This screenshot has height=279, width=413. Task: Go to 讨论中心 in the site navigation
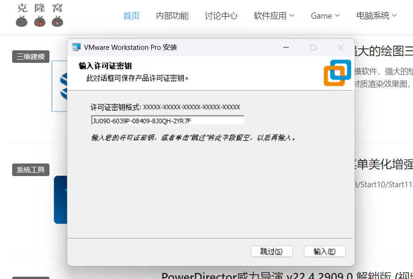coord(221,16)
